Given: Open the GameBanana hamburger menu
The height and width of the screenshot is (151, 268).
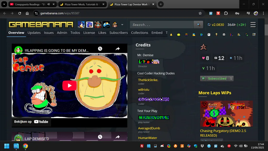Looking at the screenshot, I should coord(253,25).
